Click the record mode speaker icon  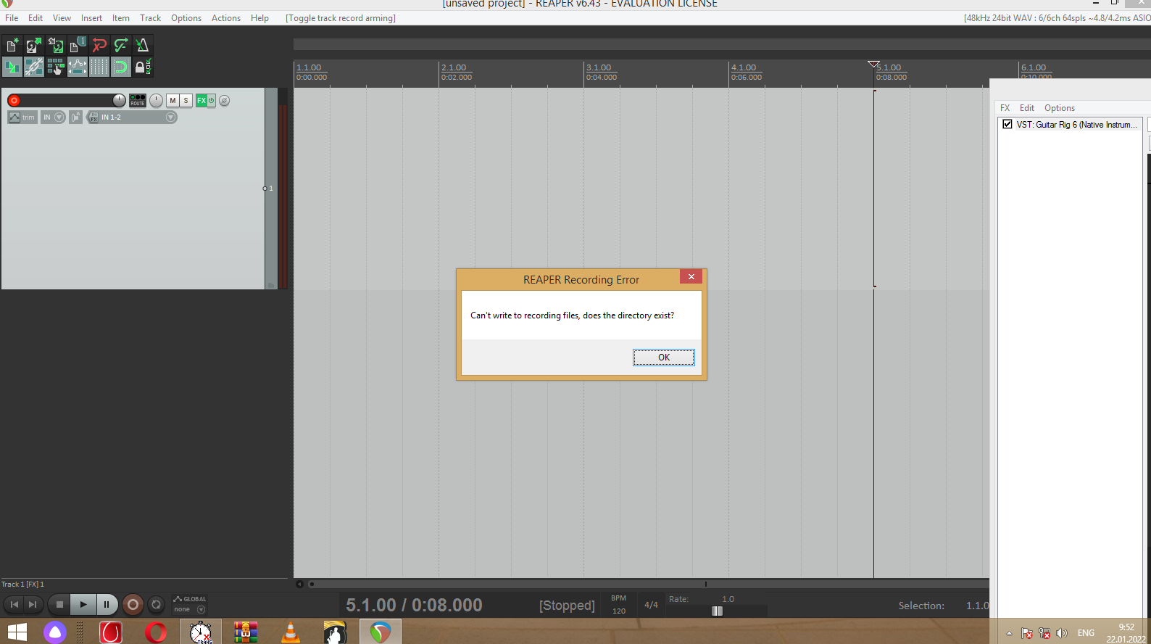coord(75,117)
